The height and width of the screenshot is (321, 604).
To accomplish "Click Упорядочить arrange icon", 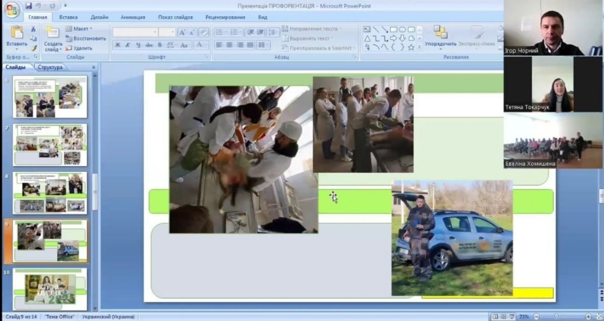I will (x=440, y=32).
